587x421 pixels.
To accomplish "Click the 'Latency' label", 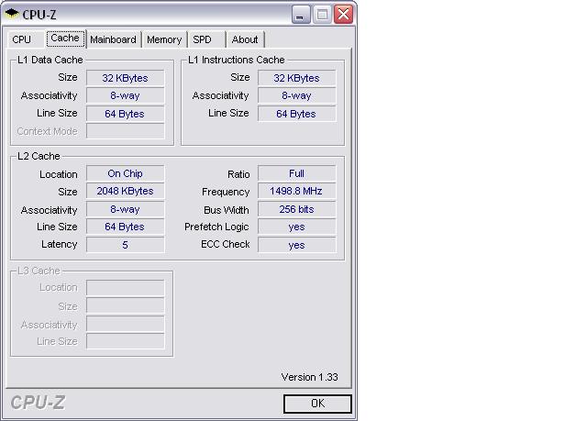I will tap(59, 244).
